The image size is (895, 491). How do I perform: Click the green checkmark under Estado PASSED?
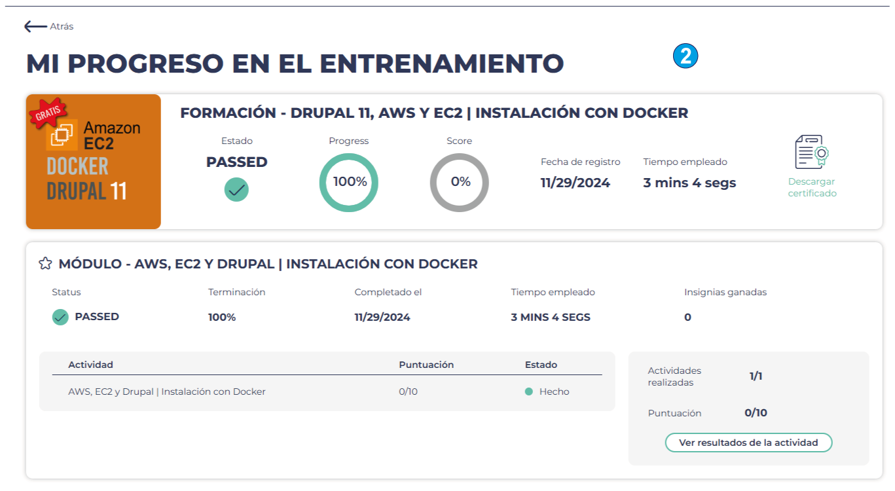tap(236, 190)
